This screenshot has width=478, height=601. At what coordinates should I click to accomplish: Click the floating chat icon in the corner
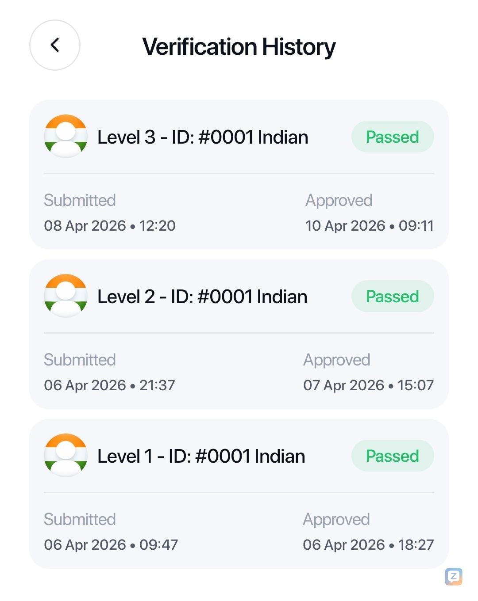coord(454,576)
